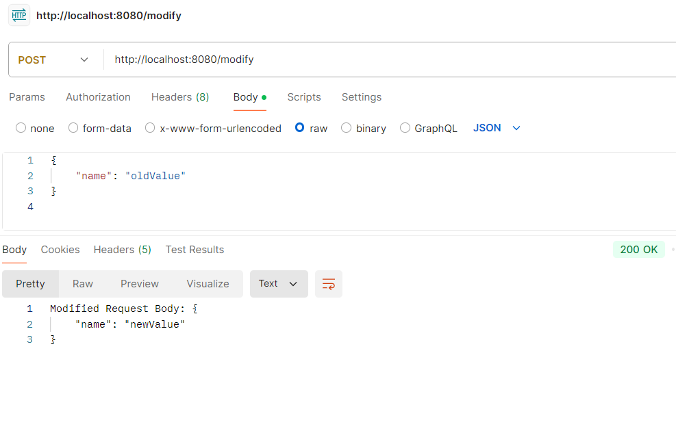The width and height of the screenshot is (676, 431).
Task: Open the request Headers (8) tab
Action: (180, 97)
